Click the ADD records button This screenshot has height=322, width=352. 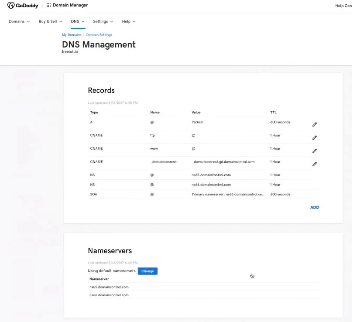tap(315, 207)
